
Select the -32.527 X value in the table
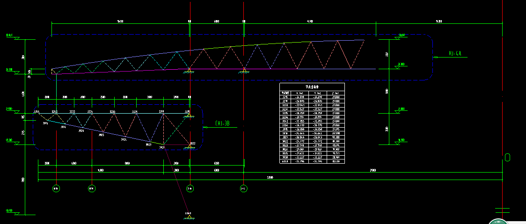pos(300,109)
